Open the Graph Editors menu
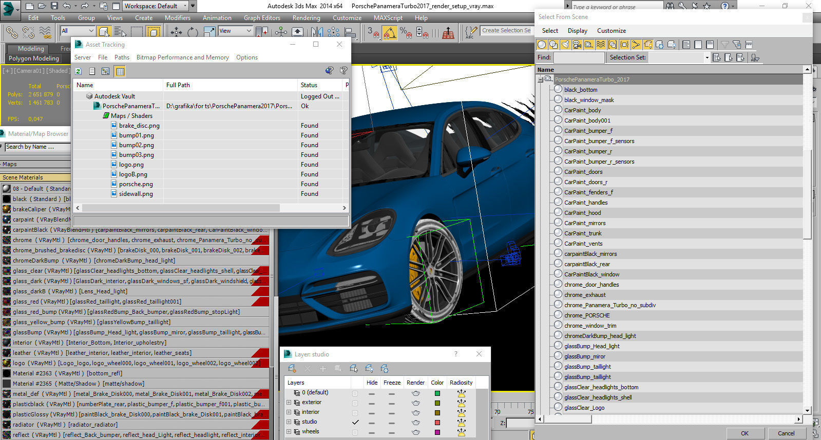Screen dimensions: 821x440 262,17
